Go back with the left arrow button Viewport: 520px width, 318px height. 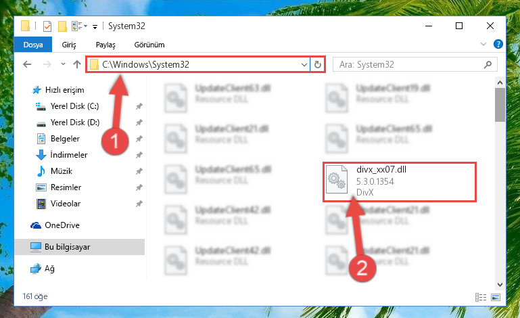[x=27, y=64]
